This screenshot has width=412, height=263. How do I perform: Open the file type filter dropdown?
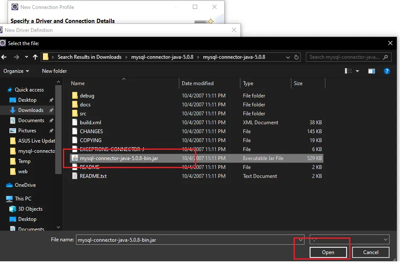pyautogui.click(x=350, y=240)
